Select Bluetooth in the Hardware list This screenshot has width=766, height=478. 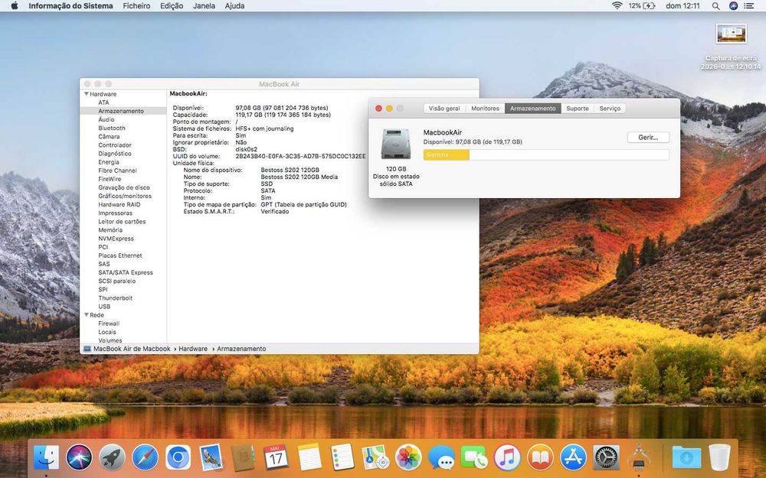(112, 128)
